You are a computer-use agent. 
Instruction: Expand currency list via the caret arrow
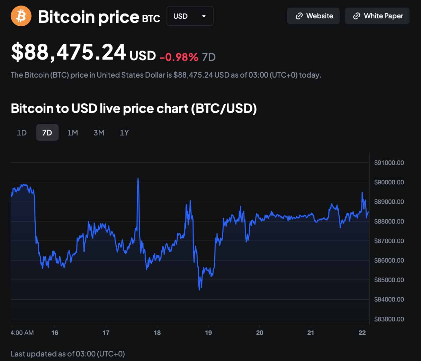[204, 16]
